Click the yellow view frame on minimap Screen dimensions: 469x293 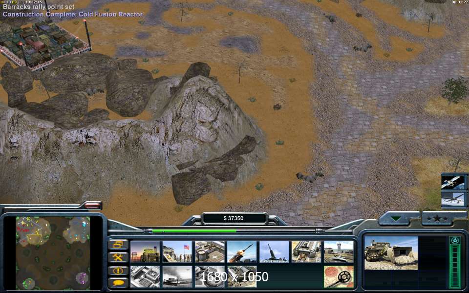click(35, 239)
